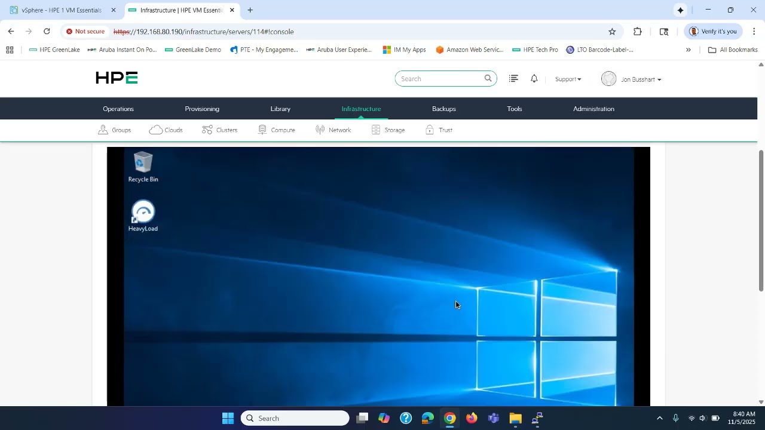The width and height of the screenshot is (765, 430).
Task: Open Get Help question-mark taskbar icon
Action: pyautogui.click(x=406, y=418)
